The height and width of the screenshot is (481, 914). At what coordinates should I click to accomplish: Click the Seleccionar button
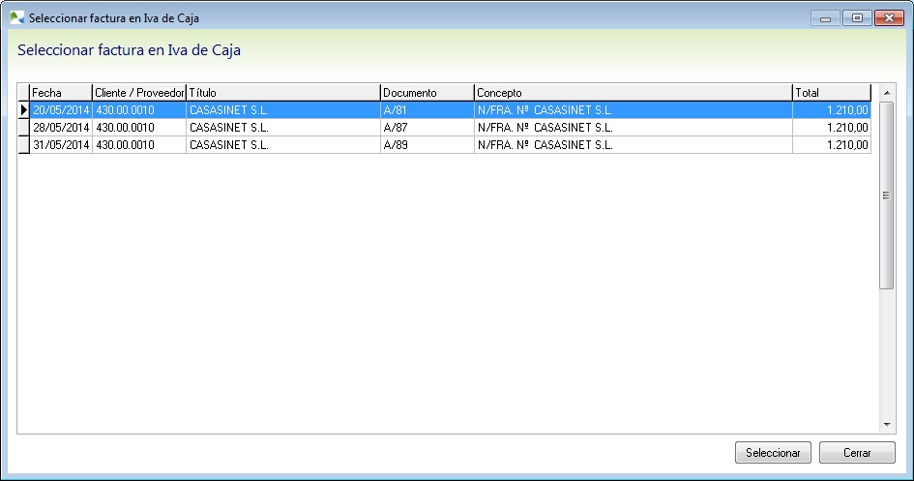773,452
